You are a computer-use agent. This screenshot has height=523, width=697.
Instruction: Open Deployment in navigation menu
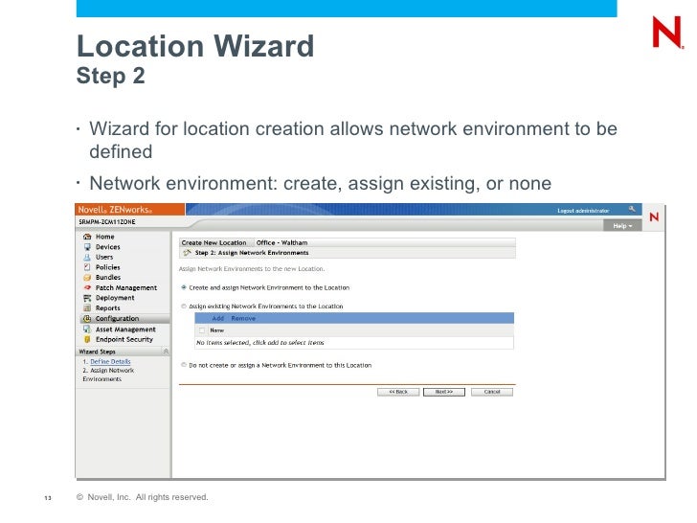(115, 298)
